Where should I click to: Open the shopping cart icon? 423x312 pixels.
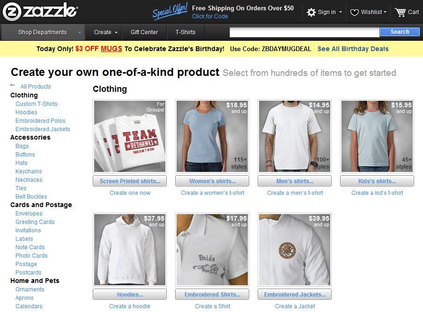pyautogui.click(x=400, y=12)
